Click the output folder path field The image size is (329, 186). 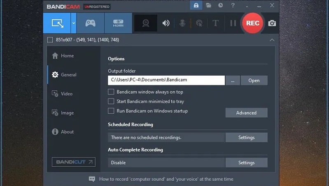pos(166,80)
